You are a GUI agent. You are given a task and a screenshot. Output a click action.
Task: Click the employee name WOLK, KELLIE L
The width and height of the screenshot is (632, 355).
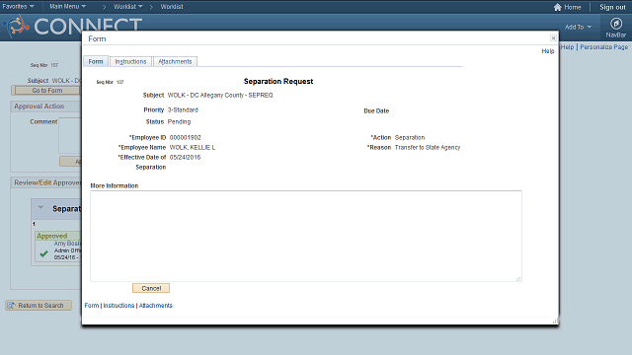[193, 147]
